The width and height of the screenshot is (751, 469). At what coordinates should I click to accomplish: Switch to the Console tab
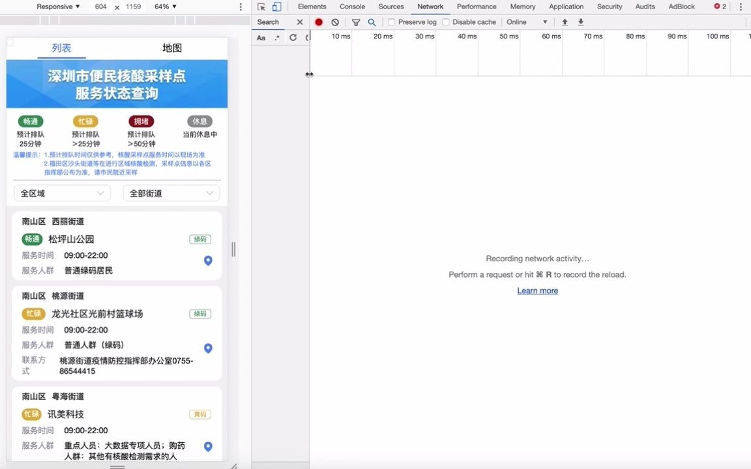(x=352, y=7)
